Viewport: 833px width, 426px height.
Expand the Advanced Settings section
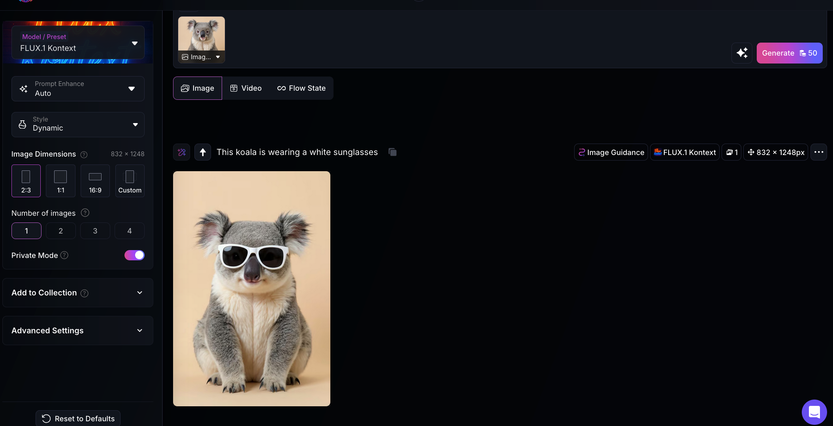tap(78, 331)
